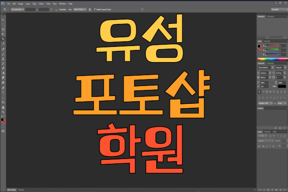Select the Gradient tool
Viewport: 288px width, 192px height.
[3, 73]
